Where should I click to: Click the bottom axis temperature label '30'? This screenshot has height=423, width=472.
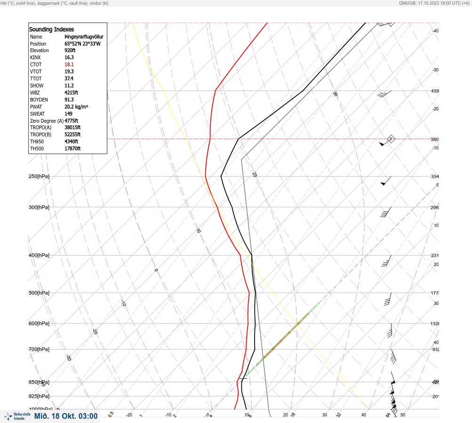325,415
